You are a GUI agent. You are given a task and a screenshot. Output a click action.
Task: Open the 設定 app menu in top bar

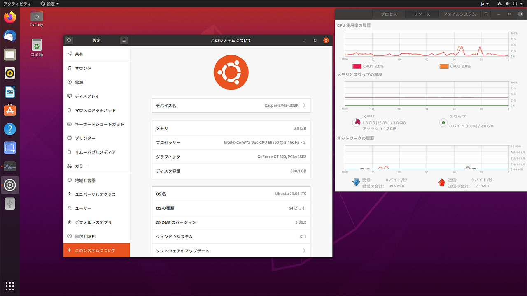point(49,4)
